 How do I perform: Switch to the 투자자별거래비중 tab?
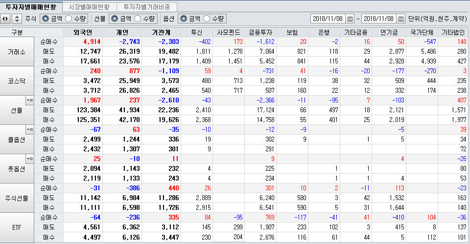(147, 7)
